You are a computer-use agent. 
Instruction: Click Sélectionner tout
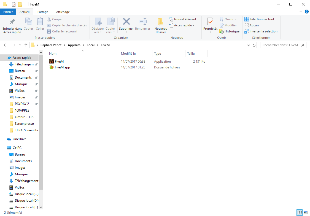259,19
